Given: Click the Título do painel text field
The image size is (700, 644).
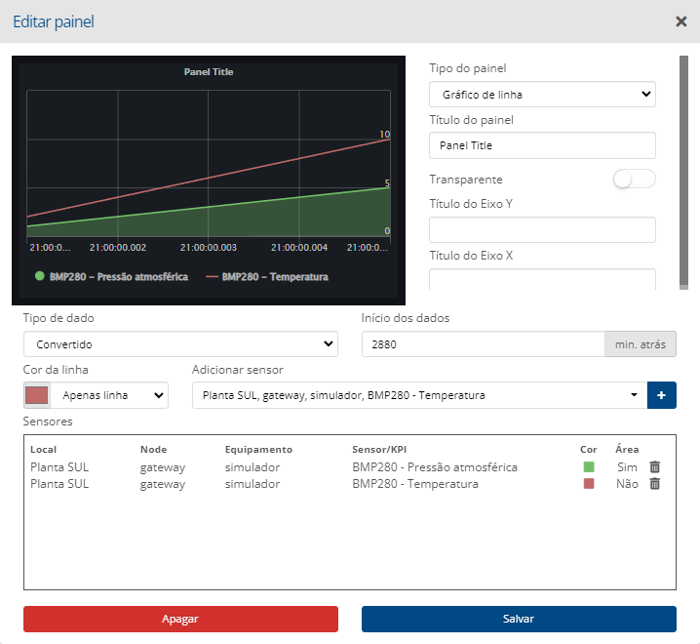Looking at the screenshot, I should click(x=542, y=145).
